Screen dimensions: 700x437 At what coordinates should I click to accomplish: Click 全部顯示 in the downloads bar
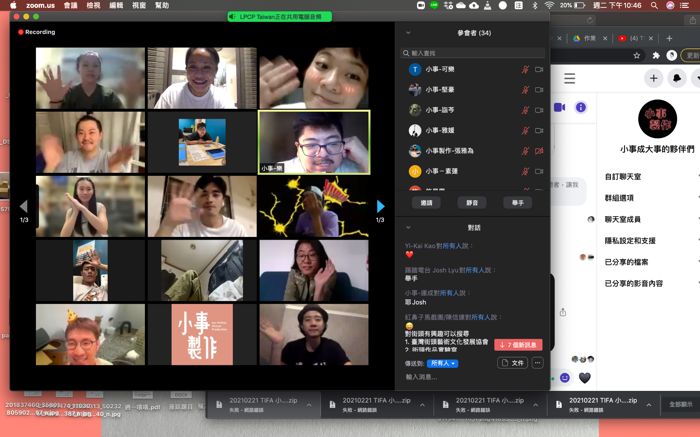coord(681,404)
